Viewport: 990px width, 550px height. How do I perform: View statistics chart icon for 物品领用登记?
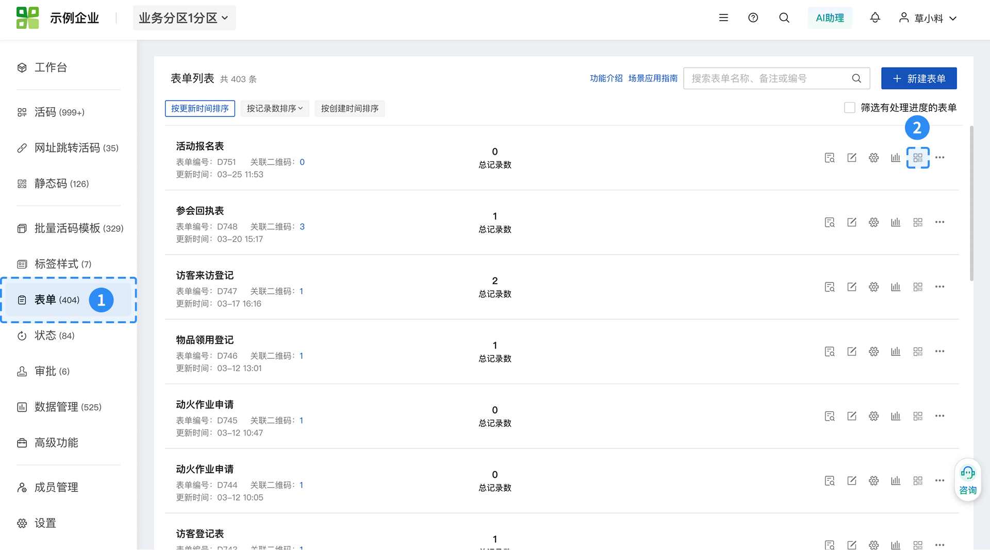pos(896,352)
